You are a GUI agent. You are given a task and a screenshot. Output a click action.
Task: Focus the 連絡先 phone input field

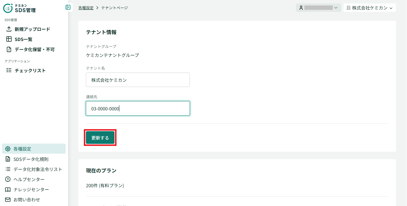pos(138,108)
